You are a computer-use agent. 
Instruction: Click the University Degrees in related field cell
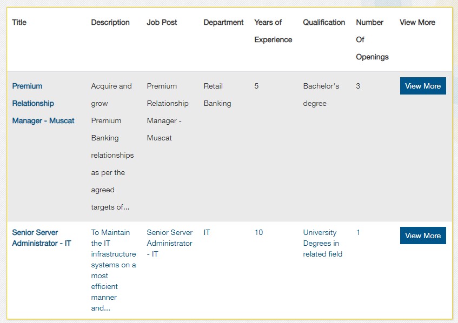(322, 243)
